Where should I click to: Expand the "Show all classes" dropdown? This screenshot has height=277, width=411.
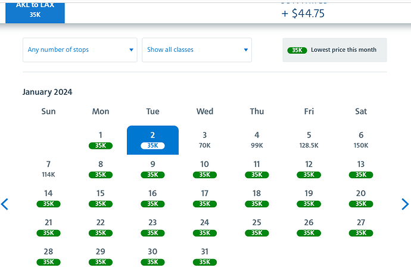pyautogui.click(x=197, y=50)
